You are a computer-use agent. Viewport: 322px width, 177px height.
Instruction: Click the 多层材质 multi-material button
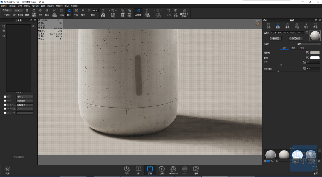(x=295, y=38)
